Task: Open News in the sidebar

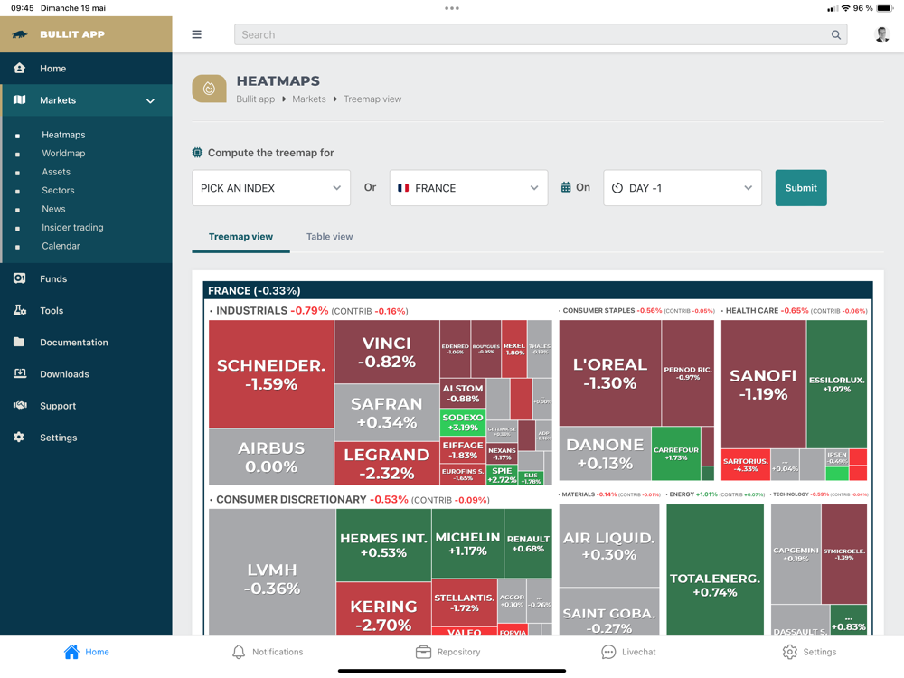Action: point(53,209)
